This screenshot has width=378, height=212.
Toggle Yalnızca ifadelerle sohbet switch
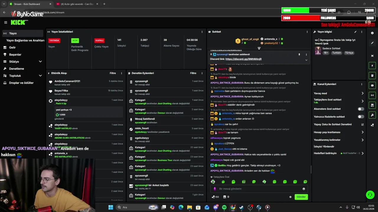coord(361,117)
